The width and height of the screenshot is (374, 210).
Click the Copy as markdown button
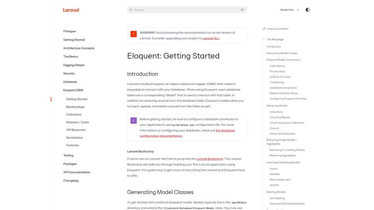tap(275, 29)
